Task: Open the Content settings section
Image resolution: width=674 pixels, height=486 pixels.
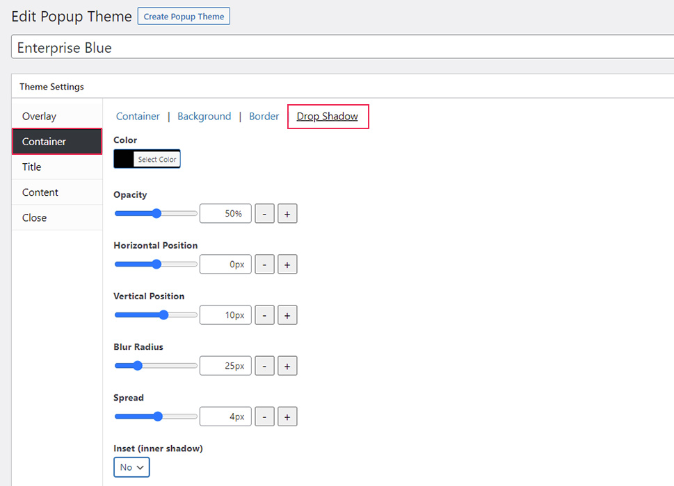Action: pos(40,192)
